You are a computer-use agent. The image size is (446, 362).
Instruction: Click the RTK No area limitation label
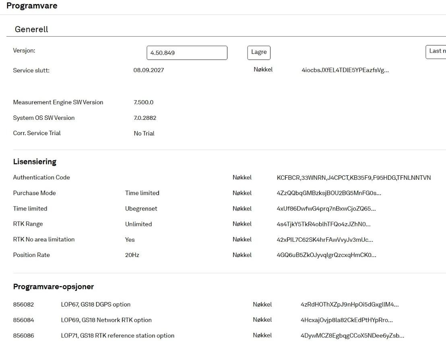pos(44,240)
